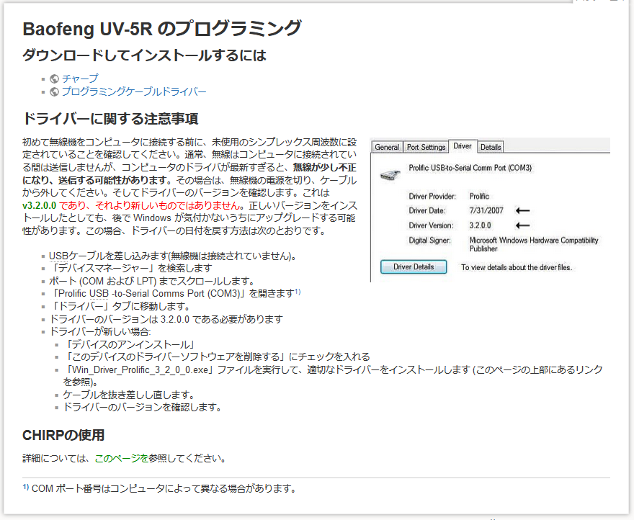Click the bottom footnote 1) back-reference
The width and height of the screenshot is (634, 520).
(x=25, y=486)
